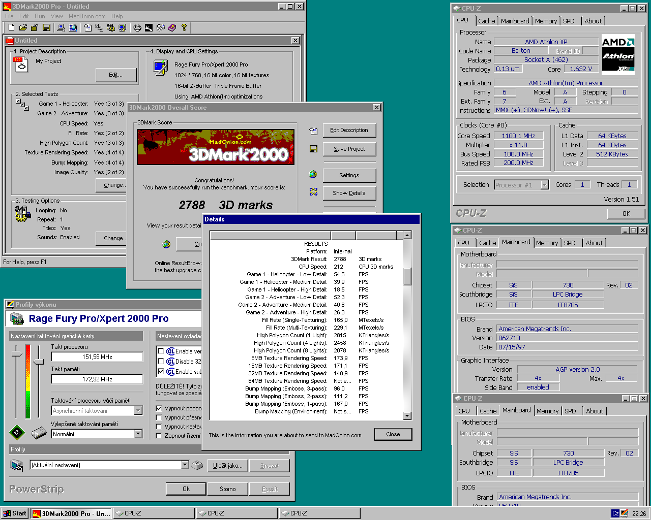Click the icon beside Show Details button
The image size is (651, 520).
(x=313, y=192)
